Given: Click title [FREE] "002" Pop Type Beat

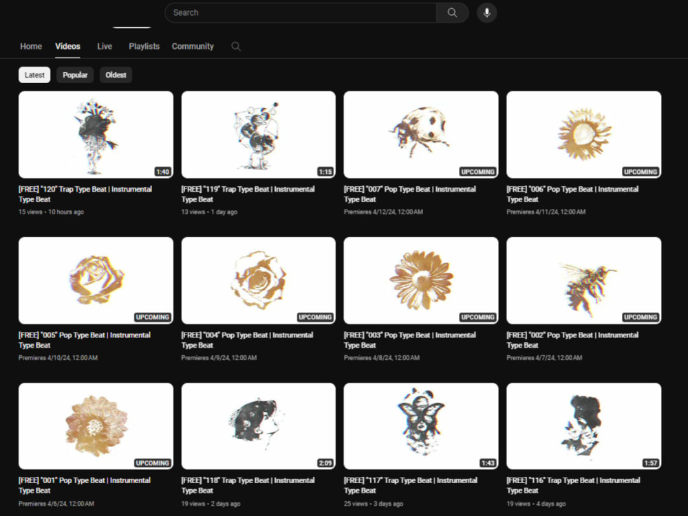Looking at the screenshot, I should coord(572,340).
